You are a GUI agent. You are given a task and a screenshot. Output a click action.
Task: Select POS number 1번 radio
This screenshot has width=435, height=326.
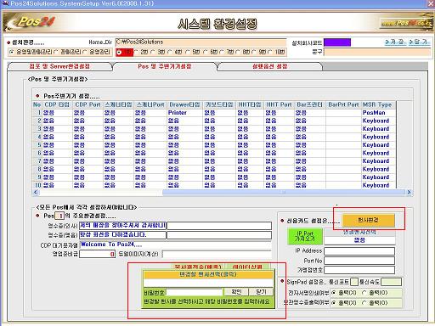124,52
